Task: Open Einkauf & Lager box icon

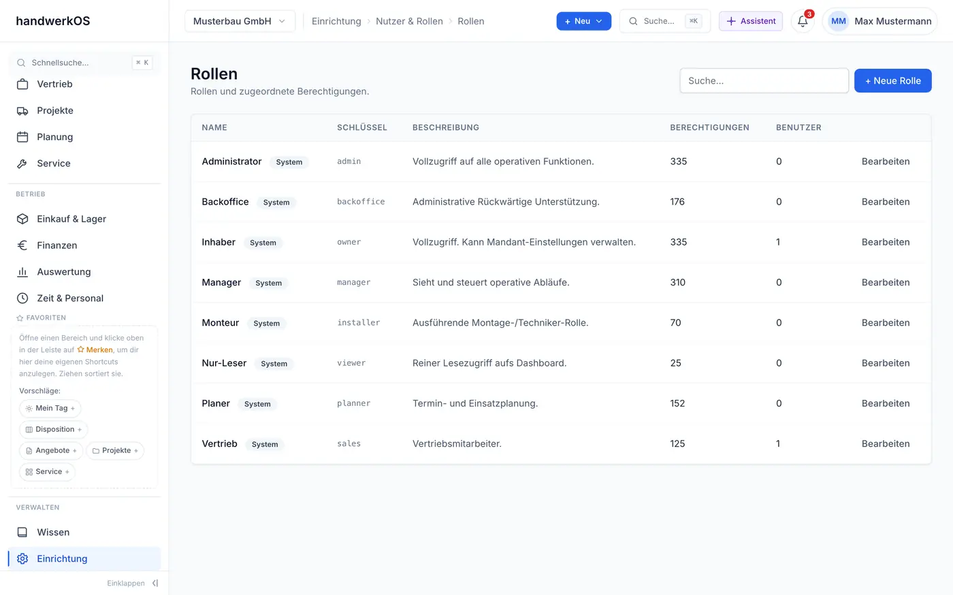Action: 22,219
